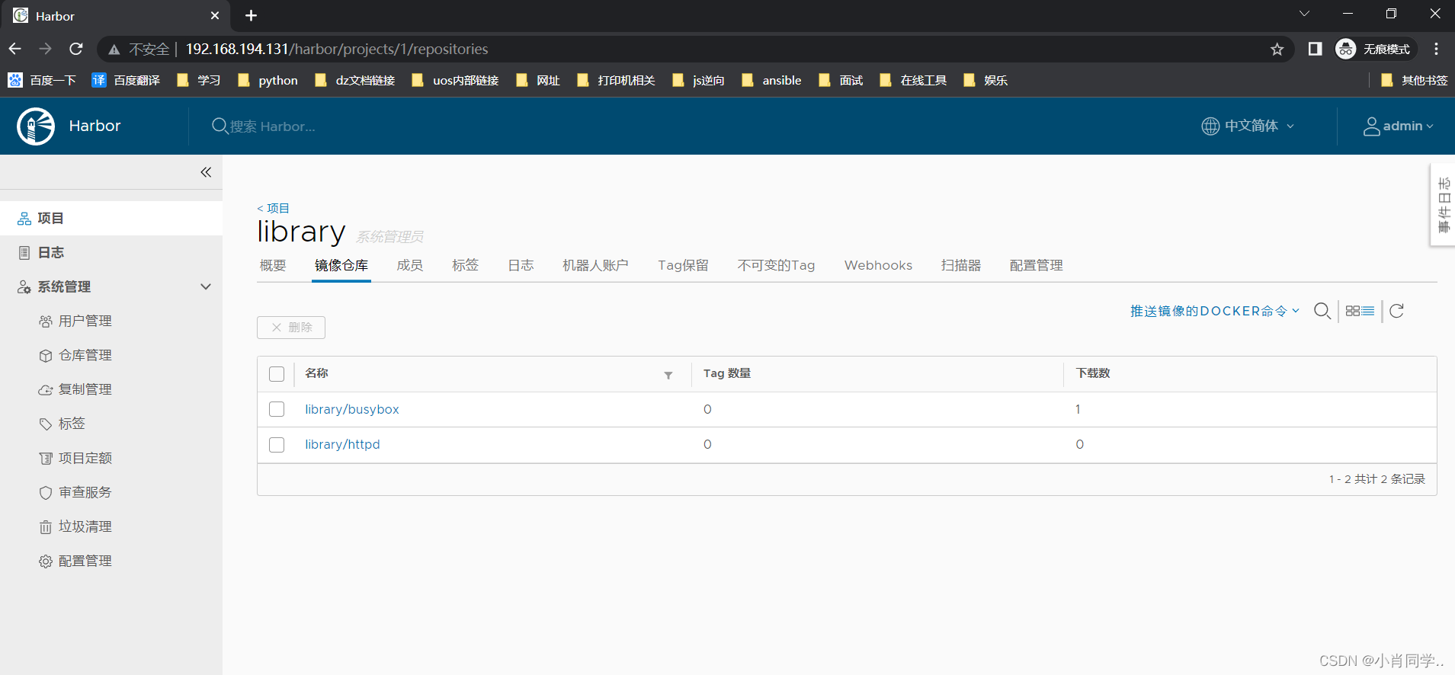Switch to the 不可变的Tag tab
This screenshot has height=675, width=1455.
(776, 265)
